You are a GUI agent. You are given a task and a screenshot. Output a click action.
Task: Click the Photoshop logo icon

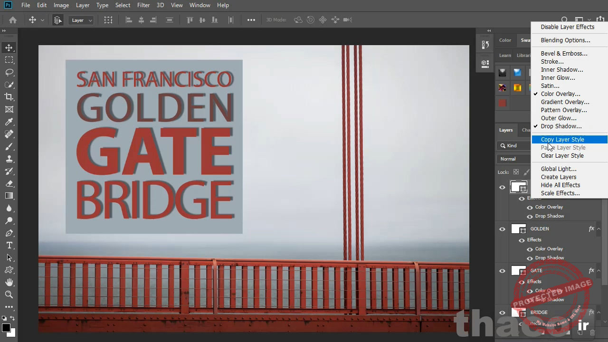tap(8, 5)
